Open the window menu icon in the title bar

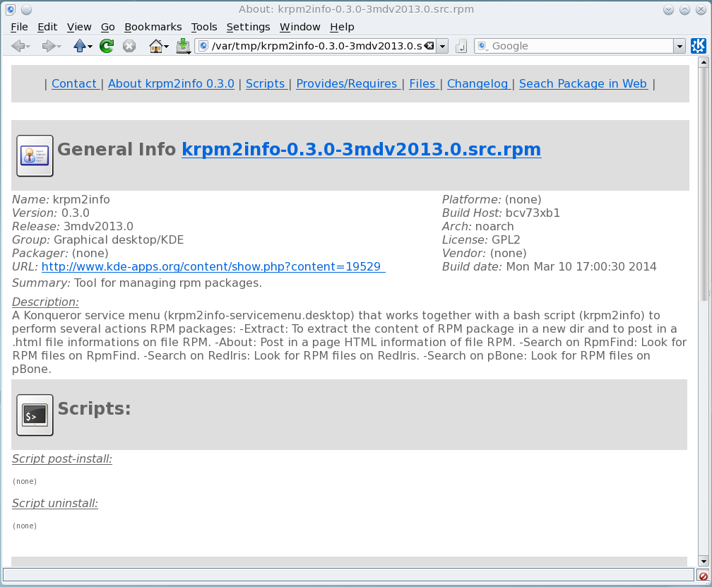pyautogui.click(x=11, y=9)
